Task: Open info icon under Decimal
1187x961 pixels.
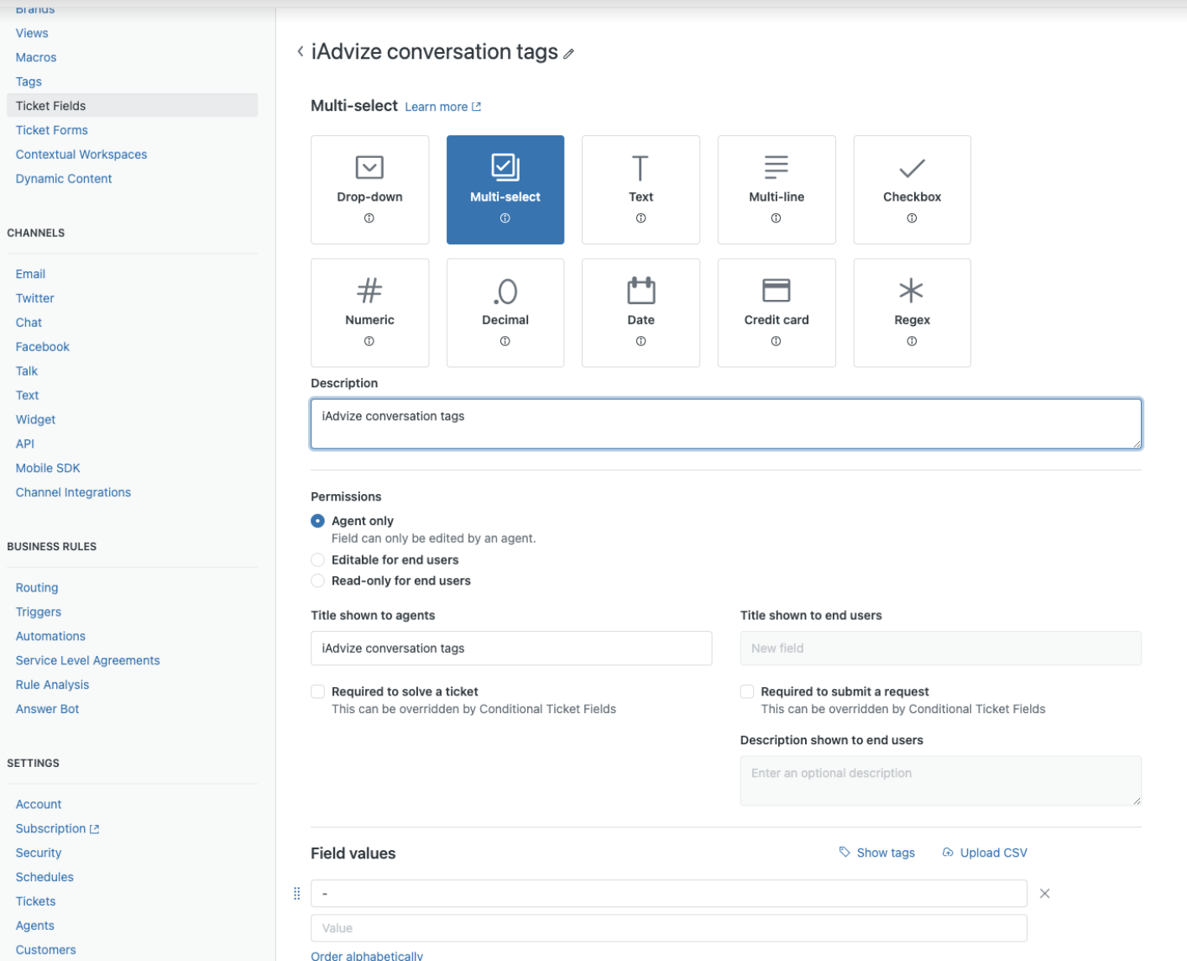Action: 505,341
